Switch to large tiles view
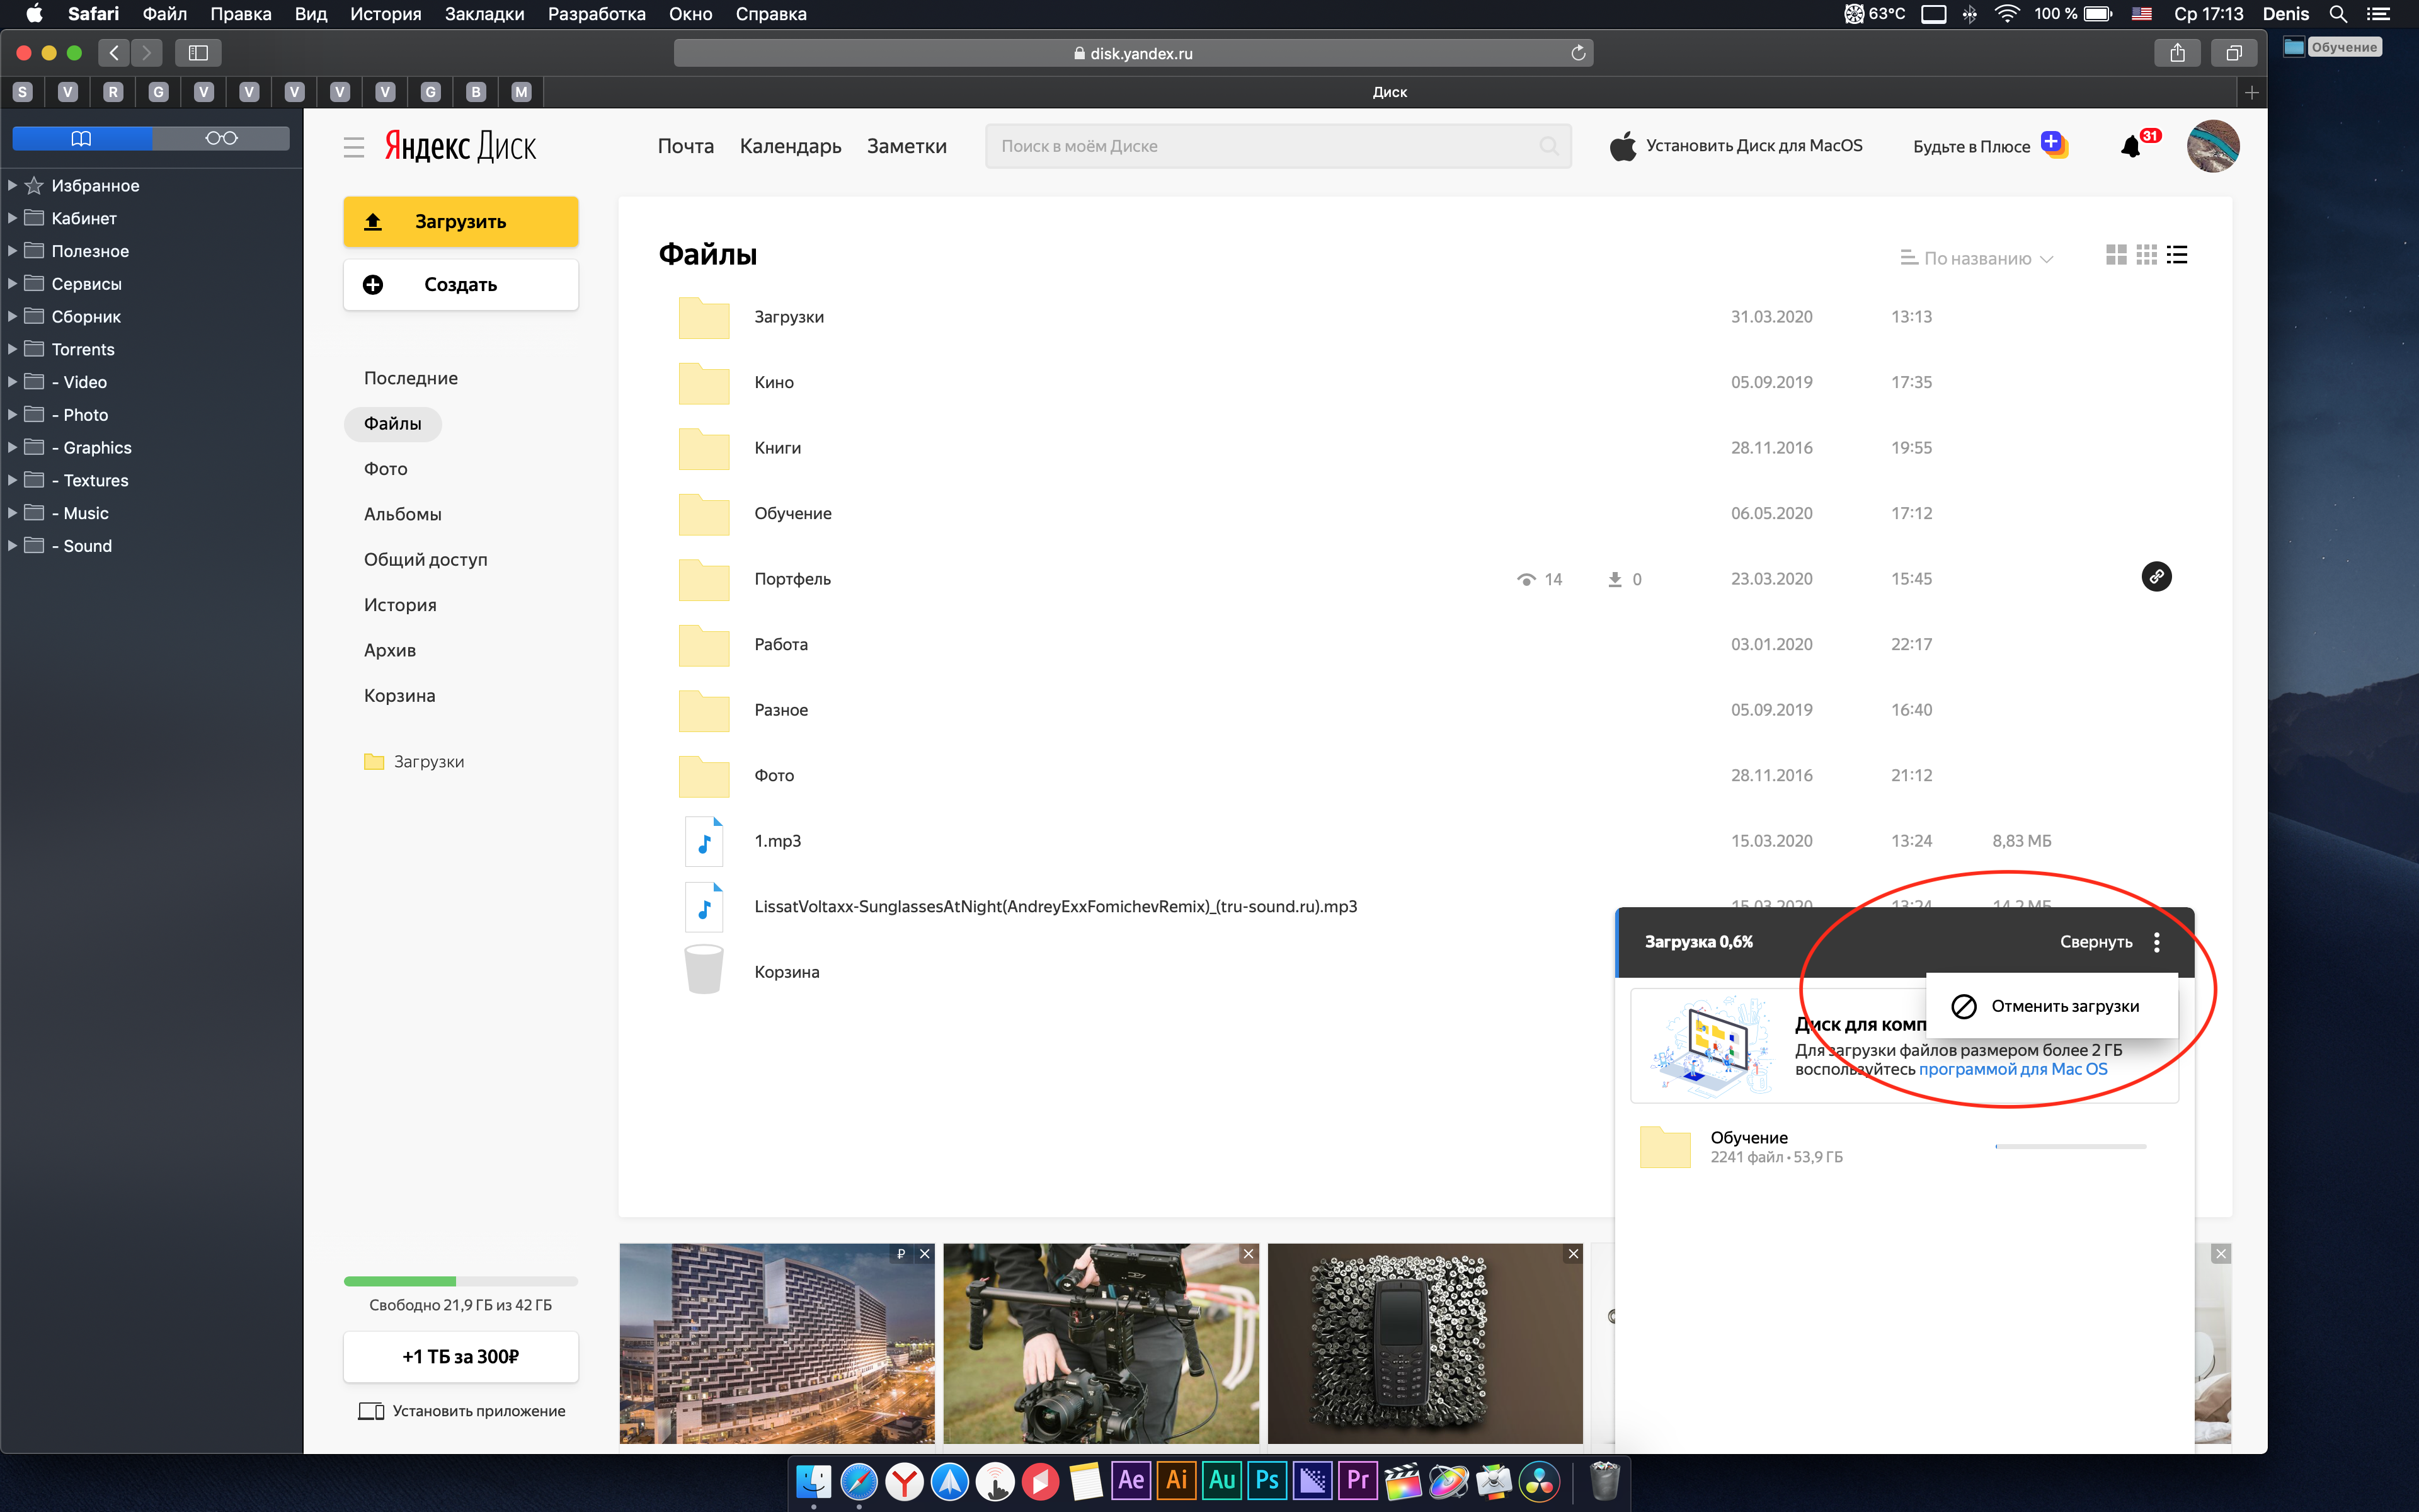Image resolution: width=2419 pixels, height=1512 pixels. [x=2115, y=256]
